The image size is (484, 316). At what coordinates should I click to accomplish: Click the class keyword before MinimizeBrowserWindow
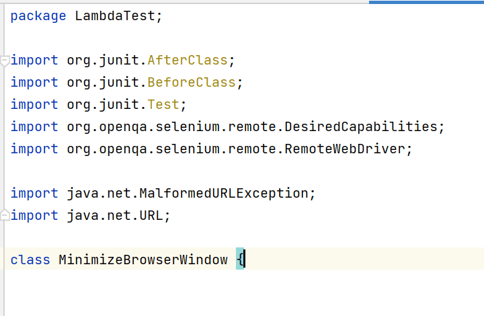30,260
